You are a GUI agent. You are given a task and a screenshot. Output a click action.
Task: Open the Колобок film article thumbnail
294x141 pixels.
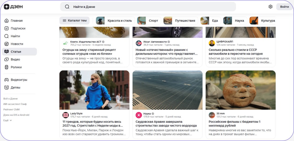coord(241,90)
